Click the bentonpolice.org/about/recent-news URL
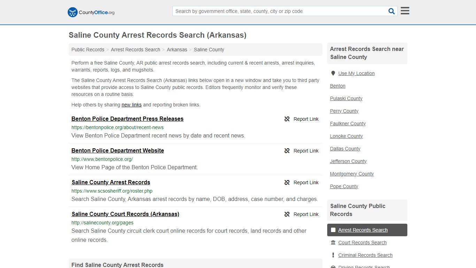The image size is (476, 268). coord(117,127)
